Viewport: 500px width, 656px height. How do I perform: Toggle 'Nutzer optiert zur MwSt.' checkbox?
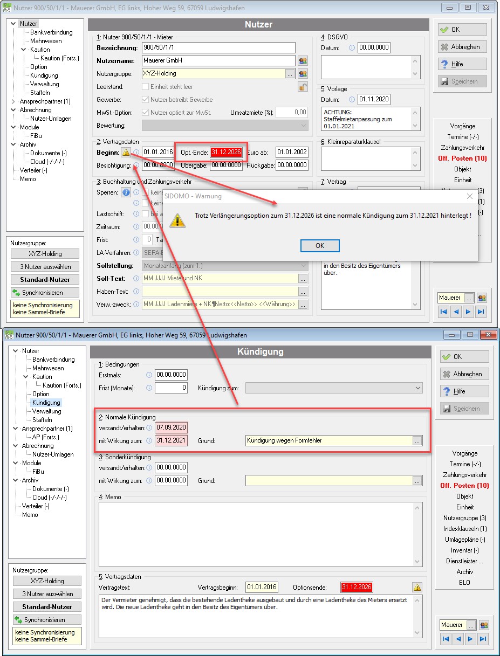[x=145, y=113]
